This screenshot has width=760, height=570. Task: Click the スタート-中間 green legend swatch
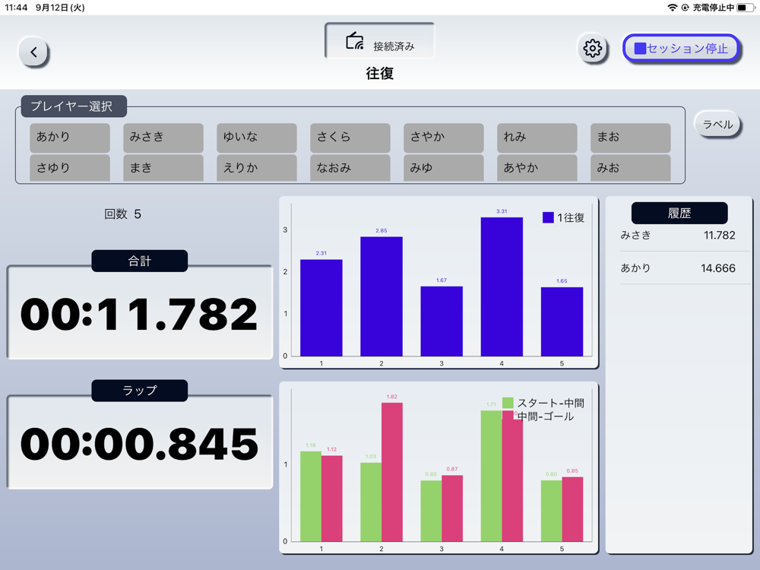click(x=508, y=403)
